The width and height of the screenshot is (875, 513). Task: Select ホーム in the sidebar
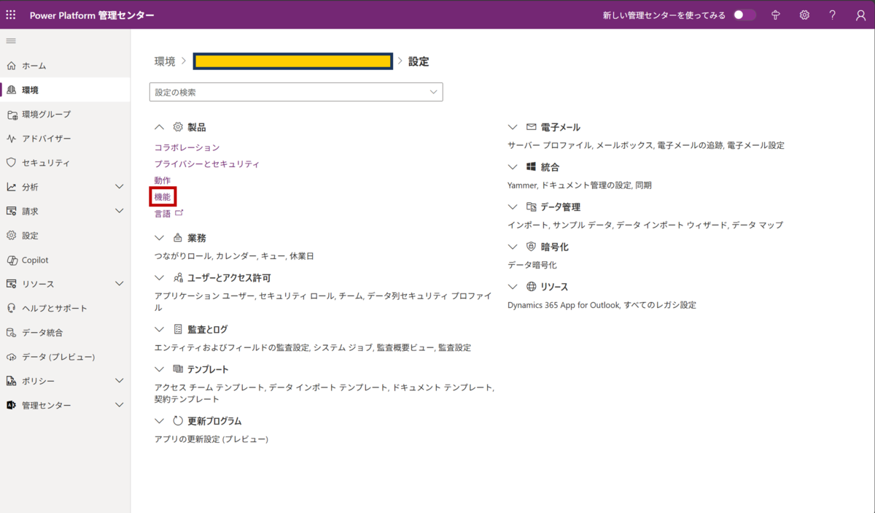34,66
